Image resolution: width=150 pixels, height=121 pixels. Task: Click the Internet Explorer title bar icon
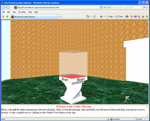pos(2,3)
